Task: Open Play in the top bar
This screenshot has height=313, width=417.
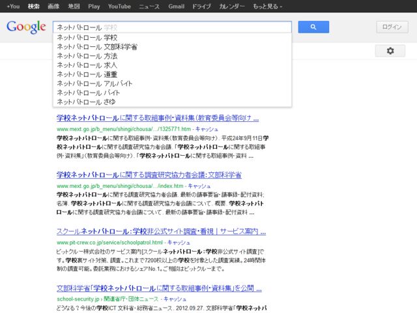Action: click(94, 7)
